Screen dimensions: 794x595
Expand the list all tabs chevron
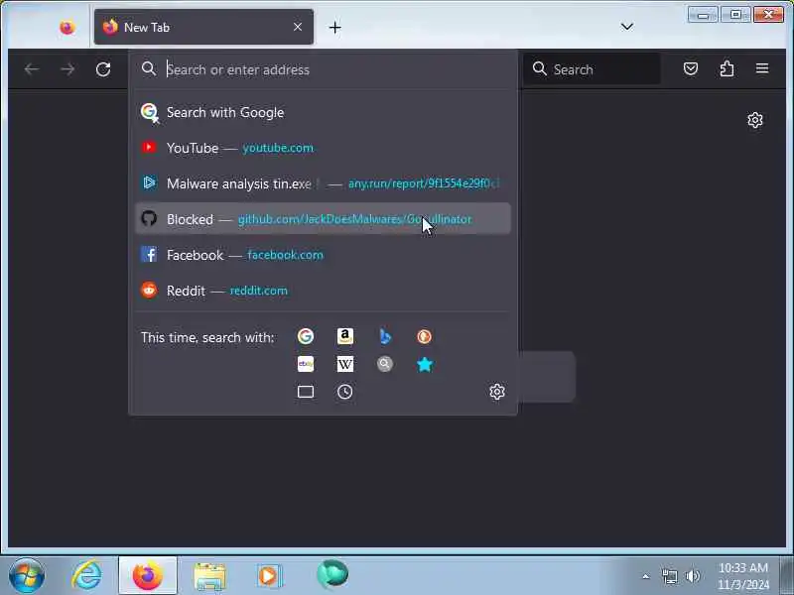tap(627, 27)
